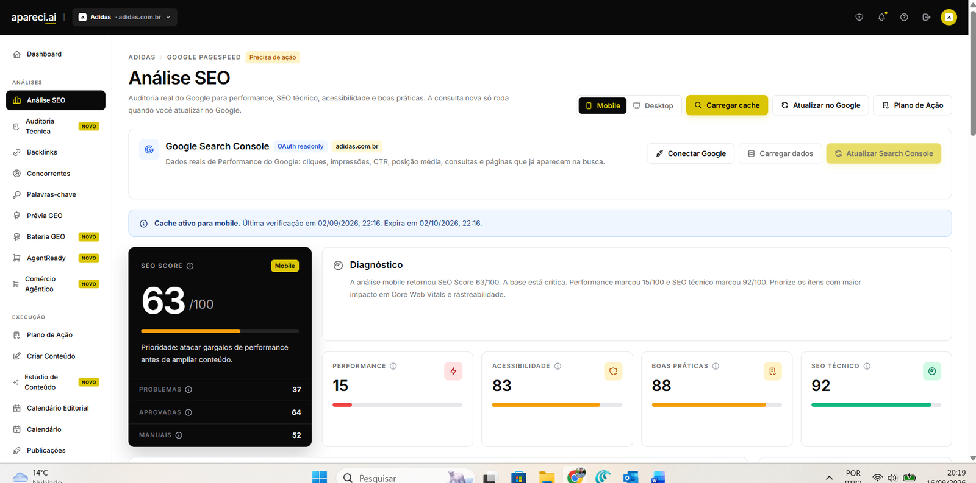Click info icon next to BOAS PRÁTICAS
976x483 pixels.
point(716,366)
